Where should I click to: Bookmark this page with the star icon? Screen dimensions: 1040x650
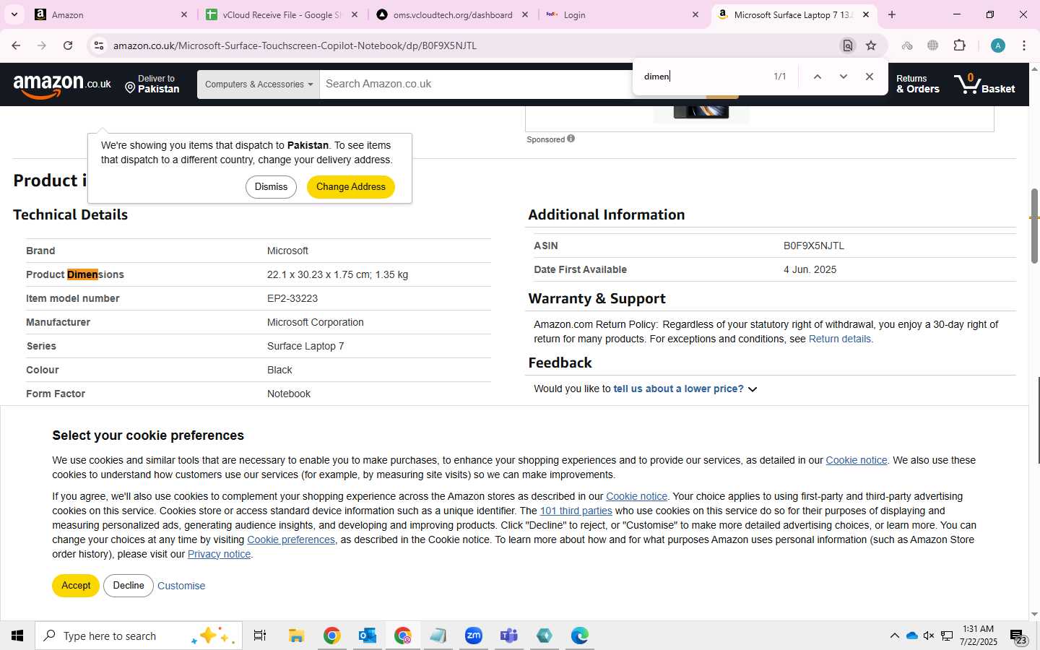click(871, 45)
